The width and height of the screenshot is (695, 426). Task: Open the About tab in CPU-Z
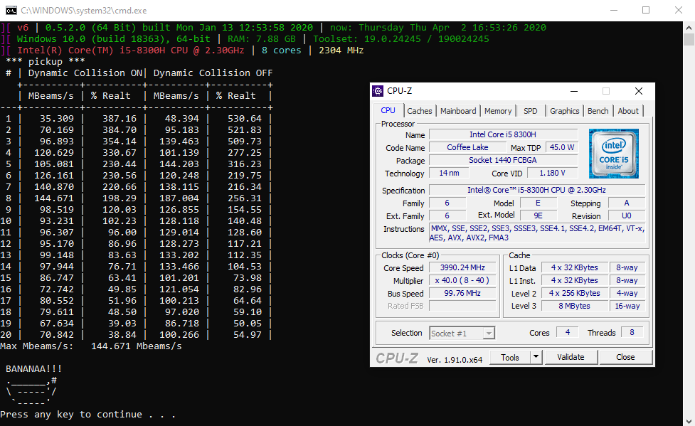[628, 111]
